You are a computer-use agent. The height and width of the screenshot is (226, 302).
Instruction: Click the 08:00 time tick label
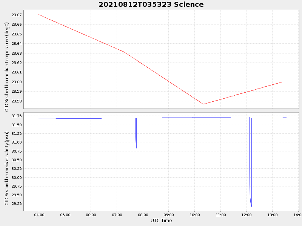click(x=143, y=215)
